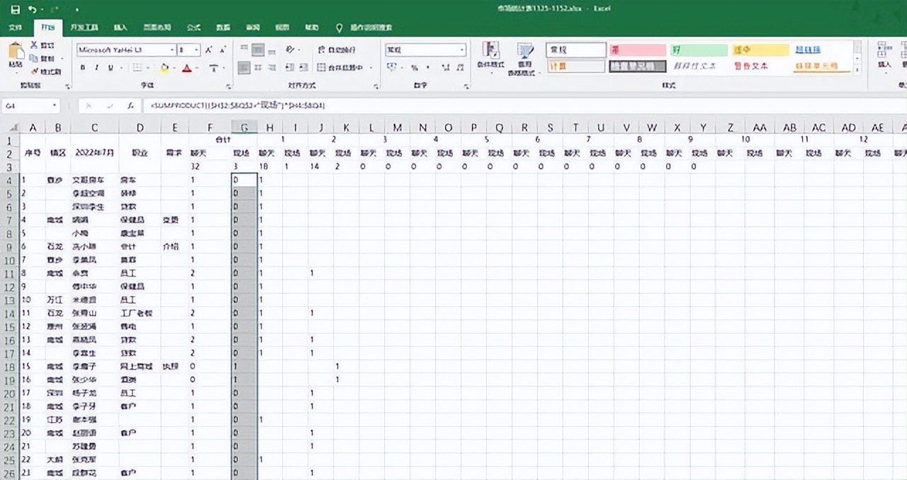Image resolution: width=907 pixels, height=480 pixels.
Task: Decrease font size with the smaller A icon
Action: (x=222, y=50)
